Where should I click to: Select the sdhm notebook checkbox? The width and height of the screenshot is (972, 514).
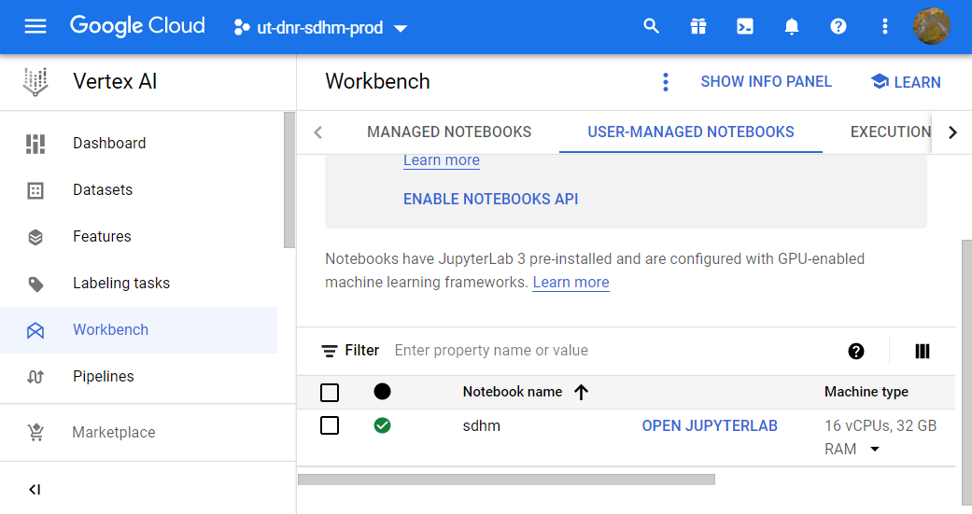pos(330,425)
